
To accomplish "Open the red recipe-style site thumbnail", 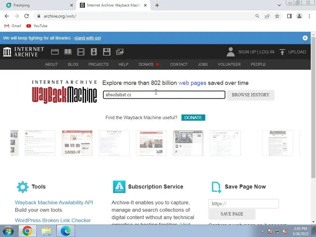I will (x=77, y=143).
